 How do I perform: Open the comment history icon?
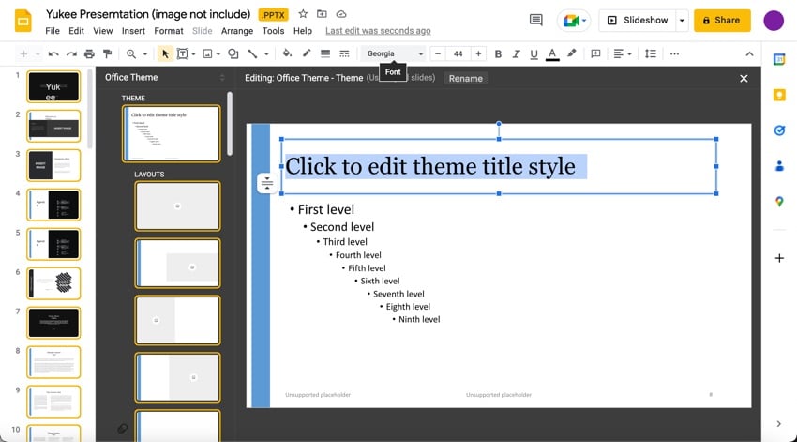coord(535,20)
